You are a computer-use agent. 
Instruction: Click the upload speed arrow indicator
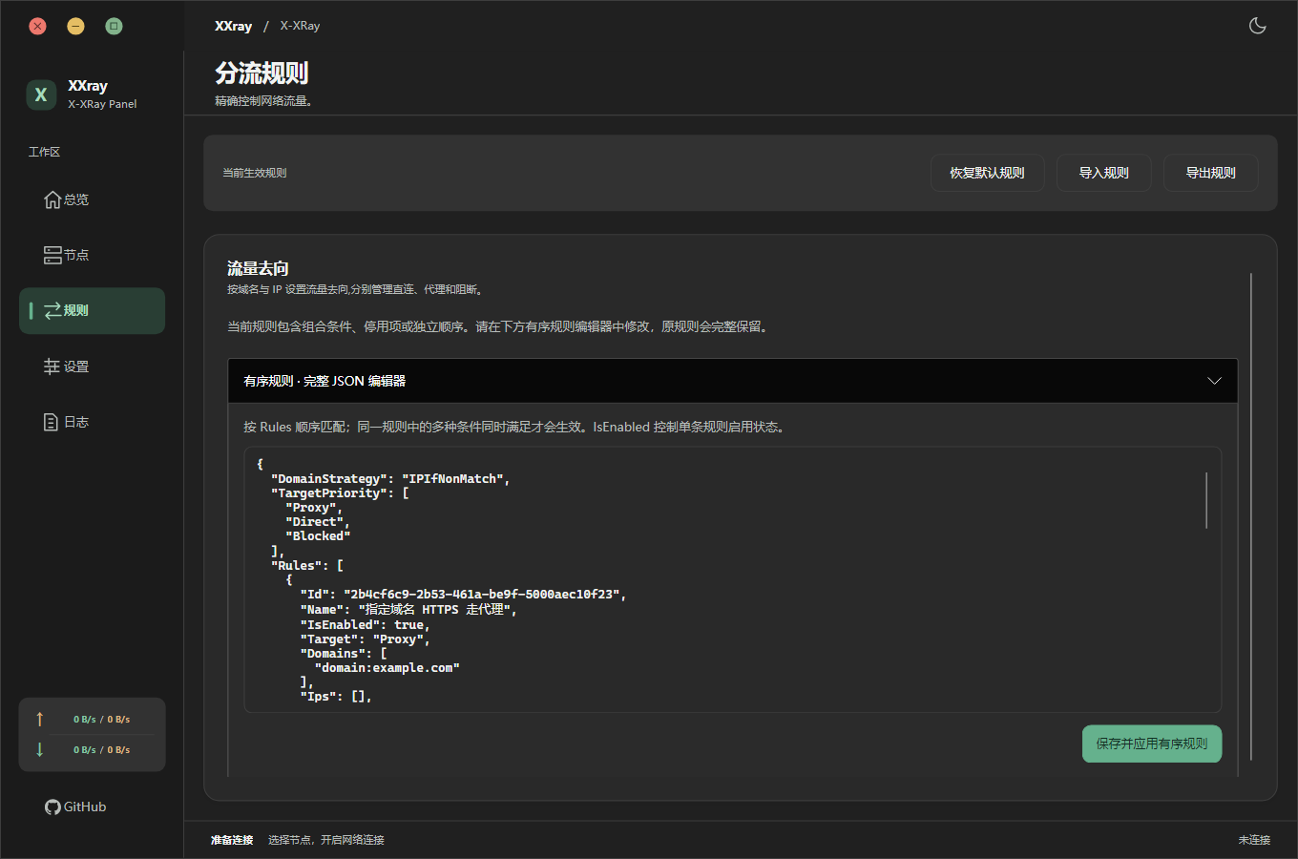click(39, 719)
